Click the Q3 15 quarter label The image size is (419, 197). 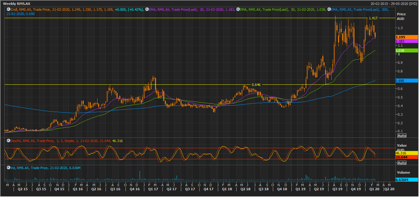point(41,189)
